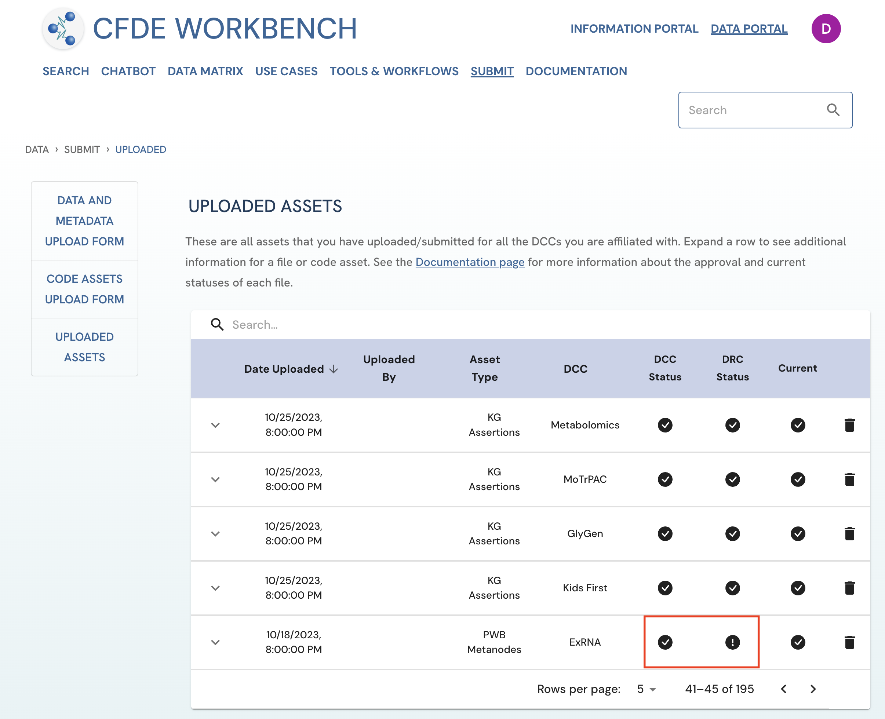The height and width of the screenshot is (719, 885).
Task: Click DCC Status checkmark for GlyGen row
Action: point(664,533)
